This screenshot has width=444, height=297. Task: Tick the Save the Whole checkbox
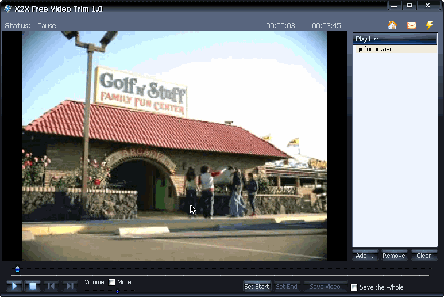coord(354,287)
